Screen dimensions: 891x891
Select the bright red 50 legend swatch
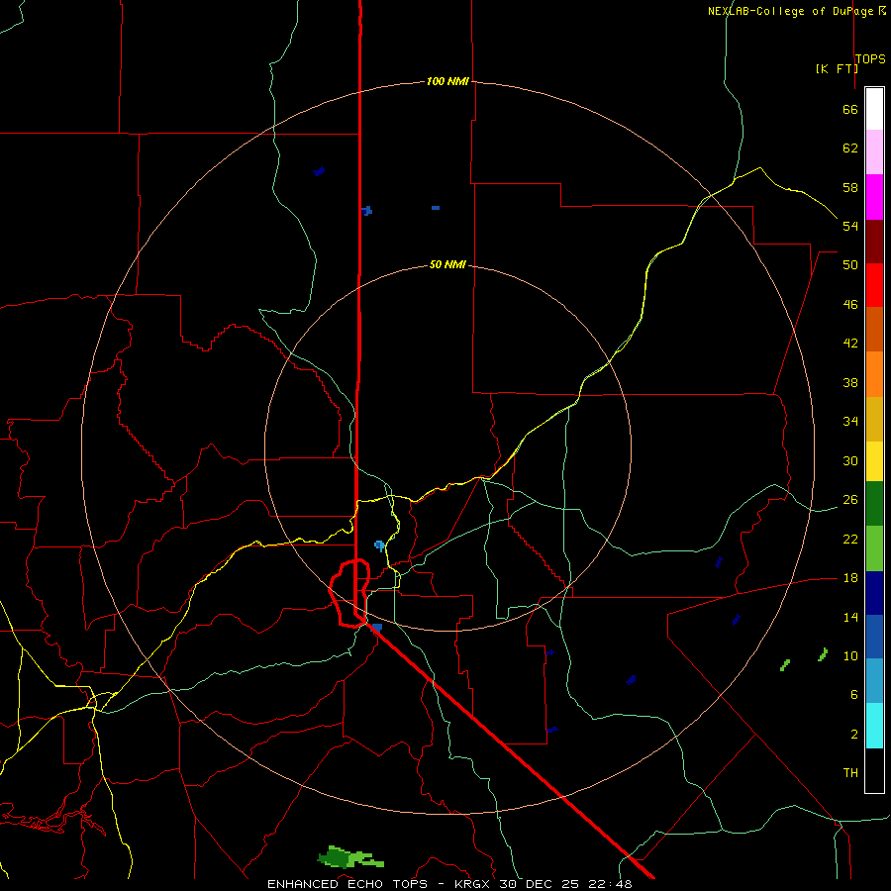pos(874,285)
